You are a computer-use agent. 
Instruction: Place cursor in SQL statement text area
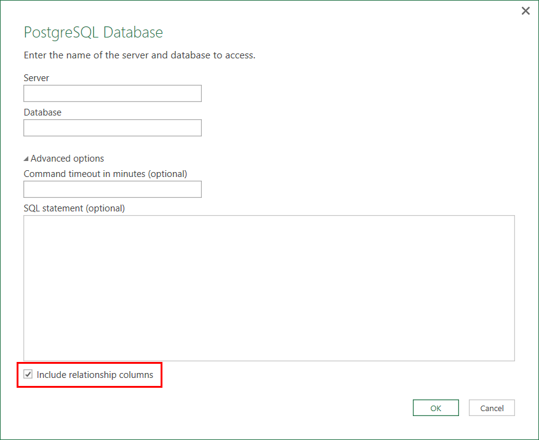point(269,288)
